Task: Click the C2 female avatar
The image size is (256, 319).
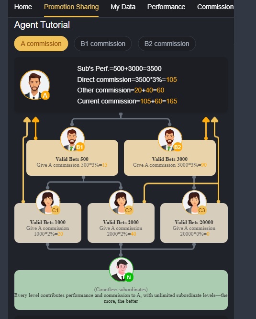Action: click(x=121, y=203)
